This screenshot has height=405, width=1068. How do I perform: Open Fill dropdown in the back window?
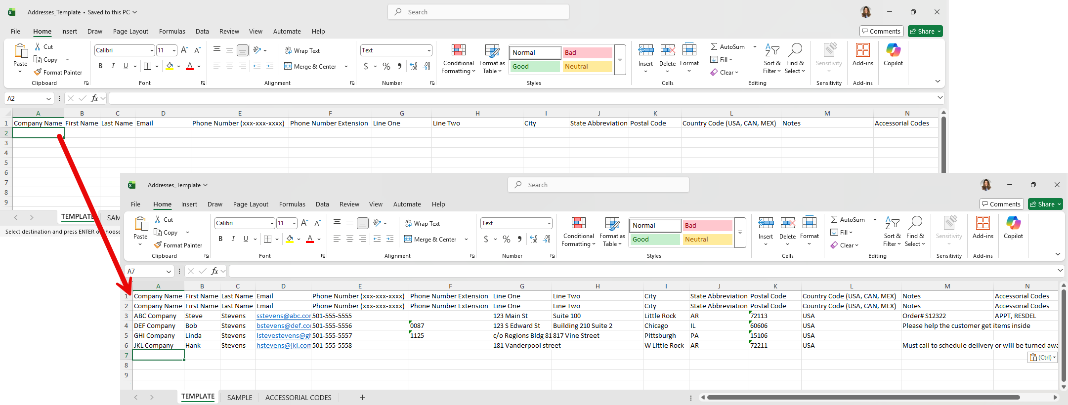coord(722,59)
